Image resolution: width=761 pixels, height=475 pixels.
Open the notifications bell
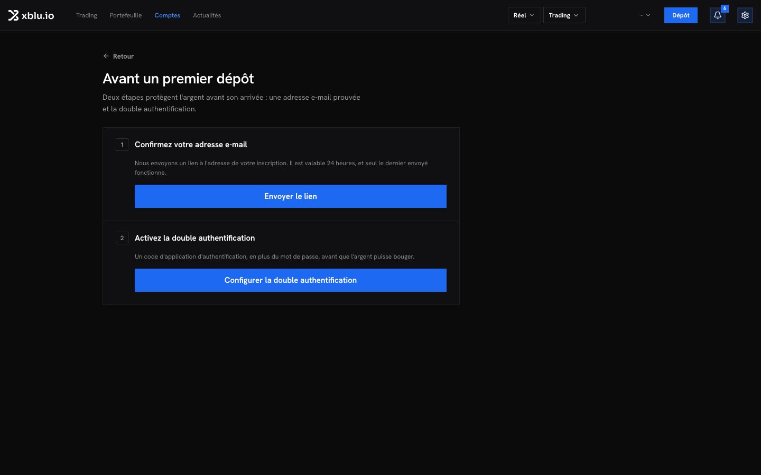pos(717,15)
